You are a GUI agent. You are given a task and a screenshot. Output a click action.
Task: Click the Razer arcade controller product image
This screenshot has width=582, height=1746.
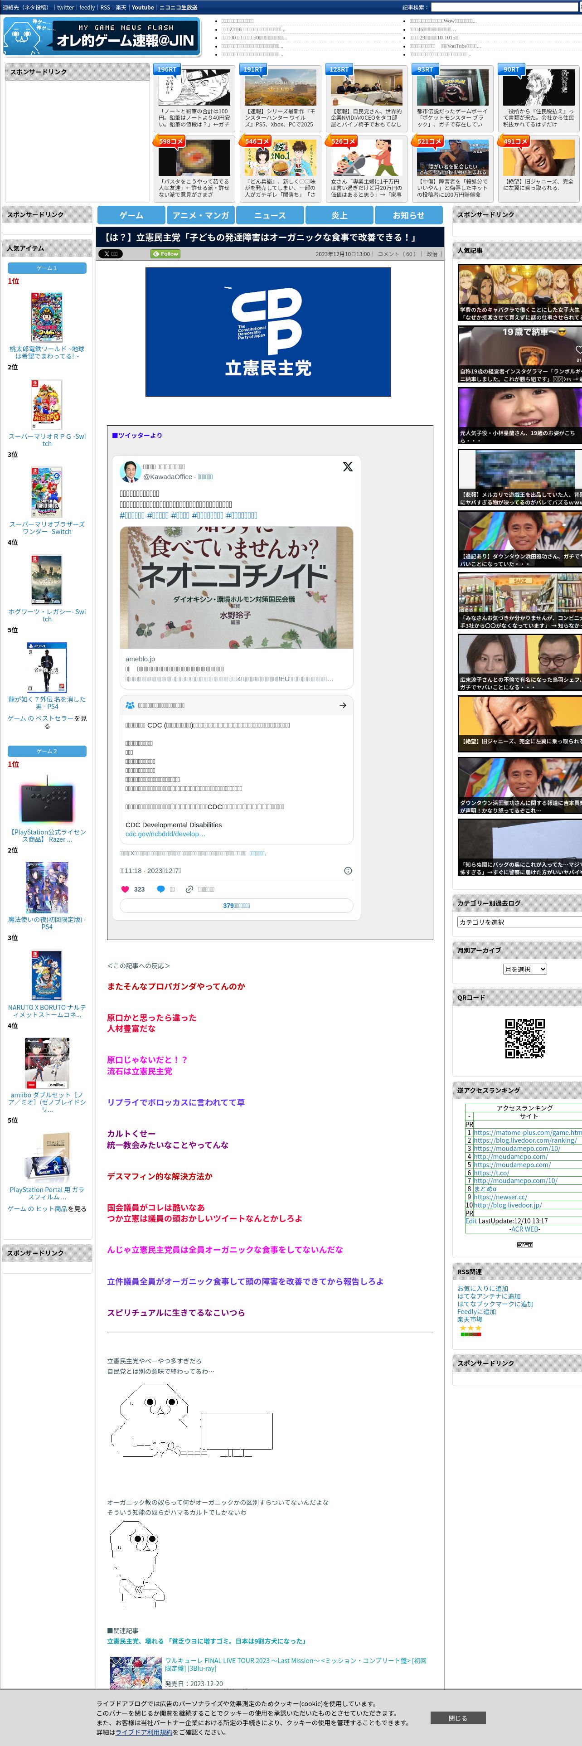tap(47, 800)
